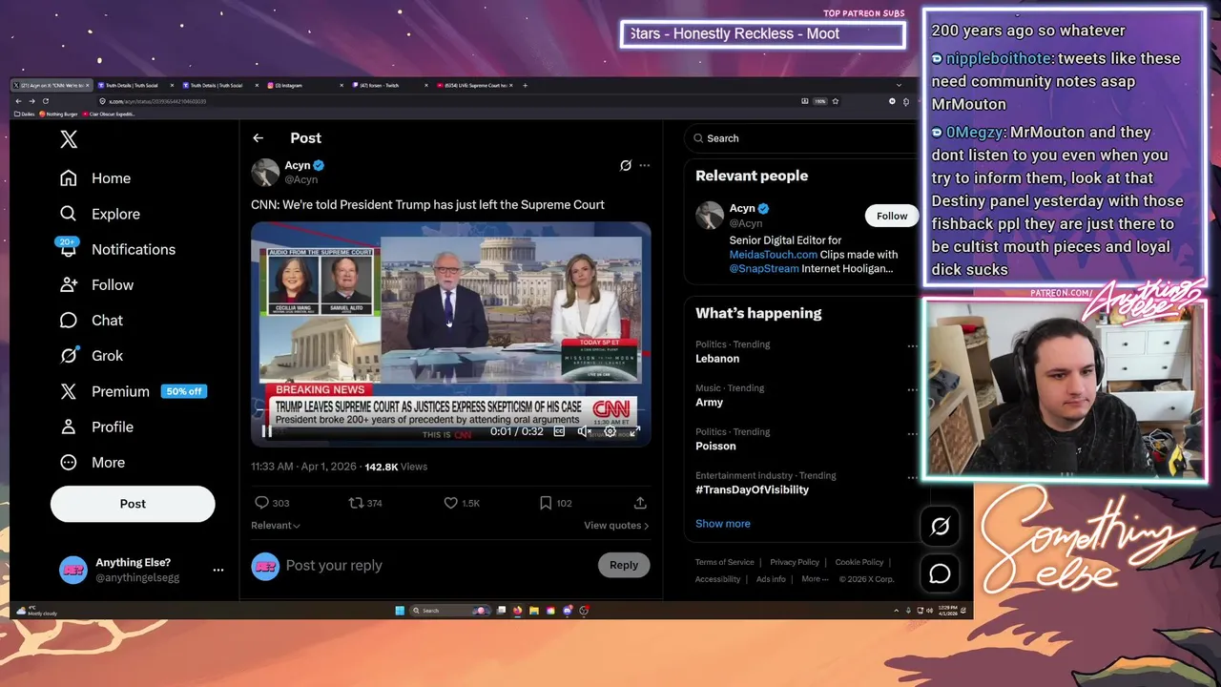Click Show more under What's happening
Viewport: 1221px width, 687px height.
pos(723,524)
